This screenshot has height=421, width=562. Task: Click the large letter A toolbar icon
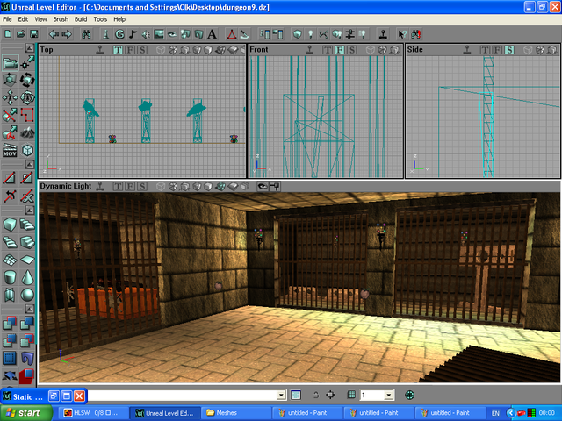[213, 34]
